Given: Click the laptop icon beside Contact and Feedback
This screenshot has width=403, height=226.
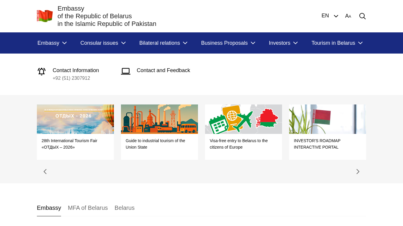Looking at the screenshot, I should [126, 71].
